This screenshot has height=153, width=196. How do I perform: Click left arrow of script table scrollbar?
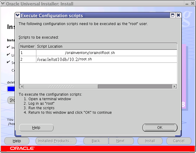(22, 86)
